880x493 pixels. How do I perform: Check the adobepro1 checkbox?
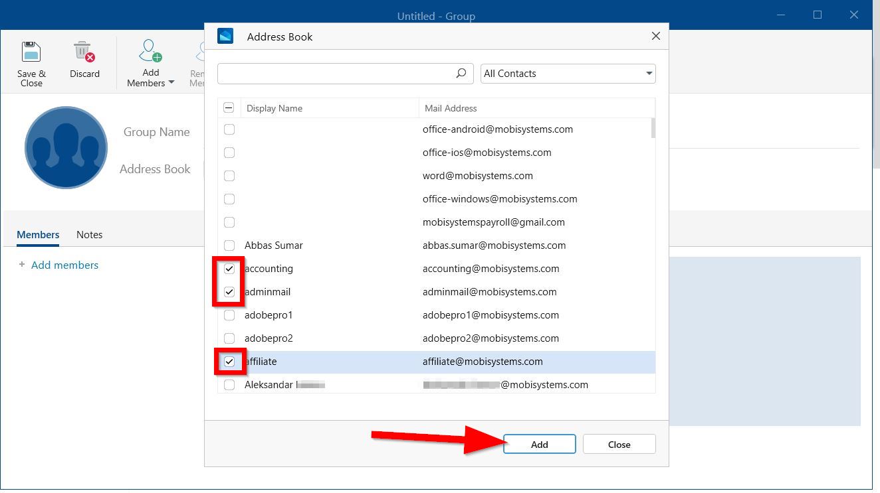[229, 315]
